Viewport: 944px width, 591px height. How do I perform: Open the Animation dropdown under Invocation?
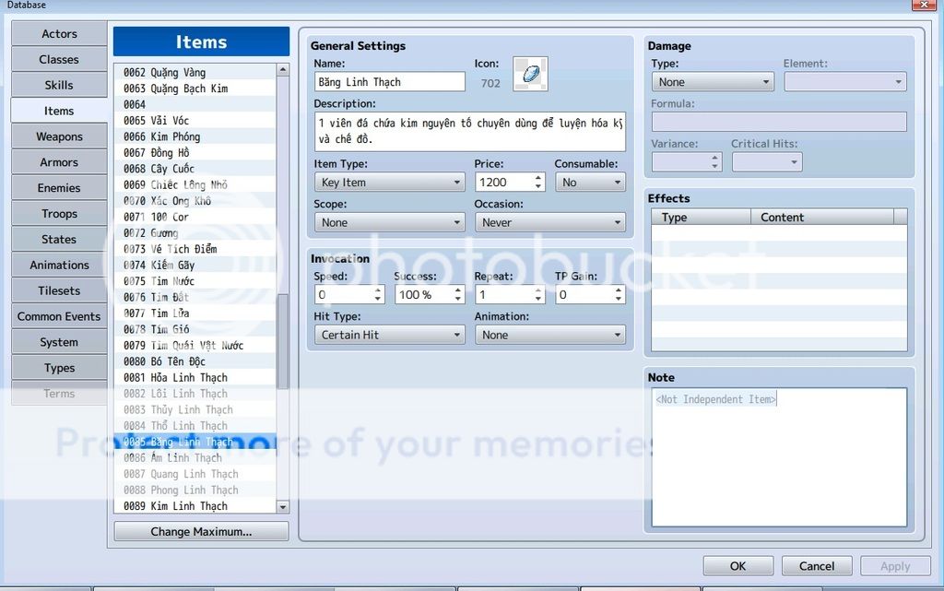(549, 335)
